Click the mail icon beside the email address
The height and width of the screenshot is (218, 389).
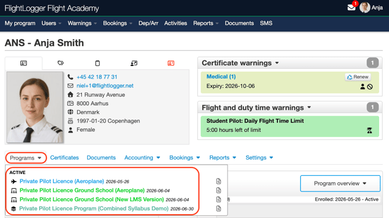[x=70, y=86]
